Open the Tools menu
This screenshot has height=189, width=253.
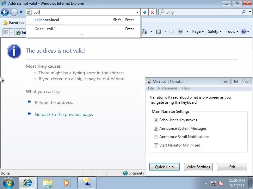click(232, 31)
